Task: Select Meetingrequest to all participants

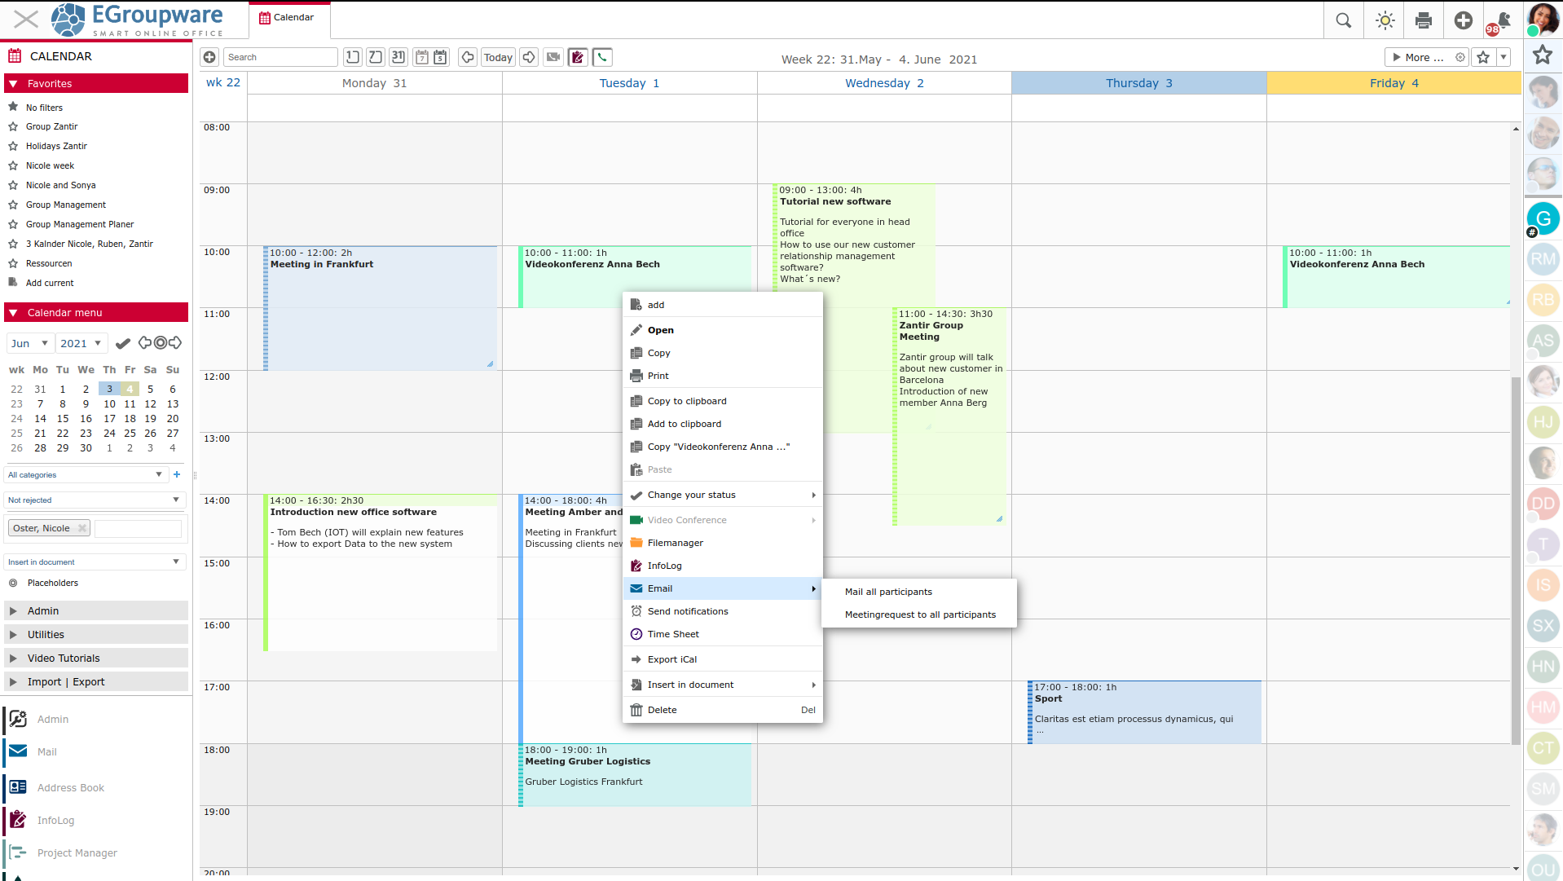Action: click(920, 614)
